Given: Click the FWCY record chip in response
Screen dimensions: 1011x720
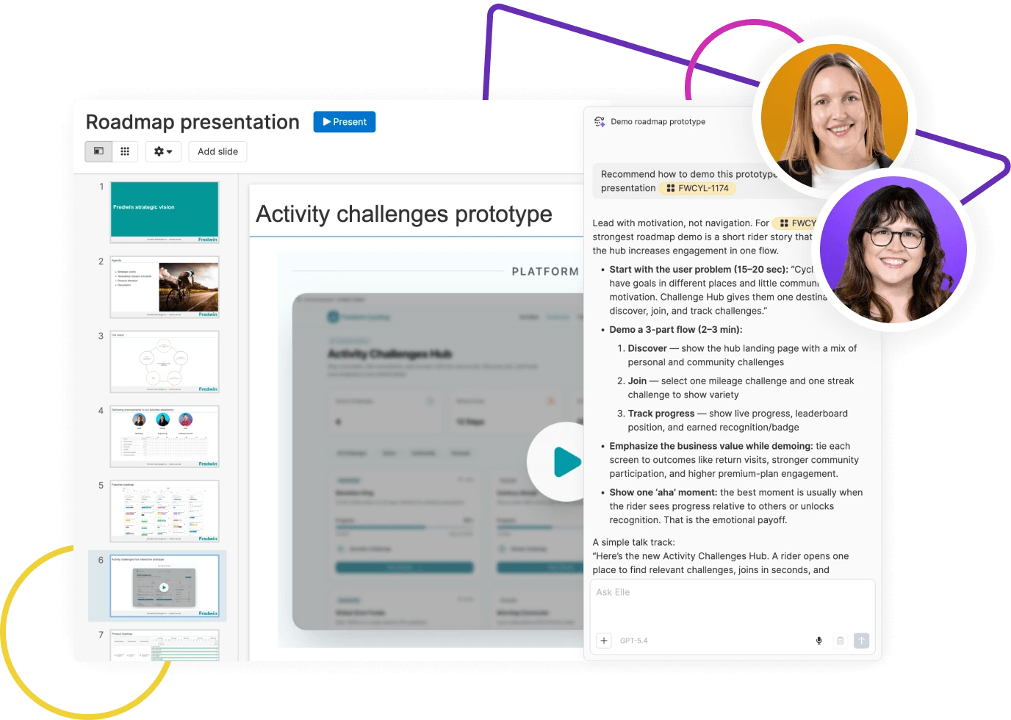Looking at the screenshot, I should (x=797, y=223).
